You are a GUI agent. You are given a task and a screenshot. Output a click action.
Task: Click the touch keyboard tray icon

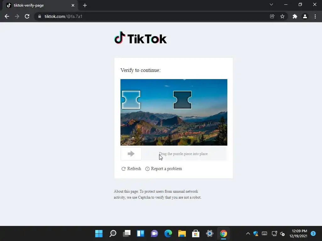[x=264, y=233]
